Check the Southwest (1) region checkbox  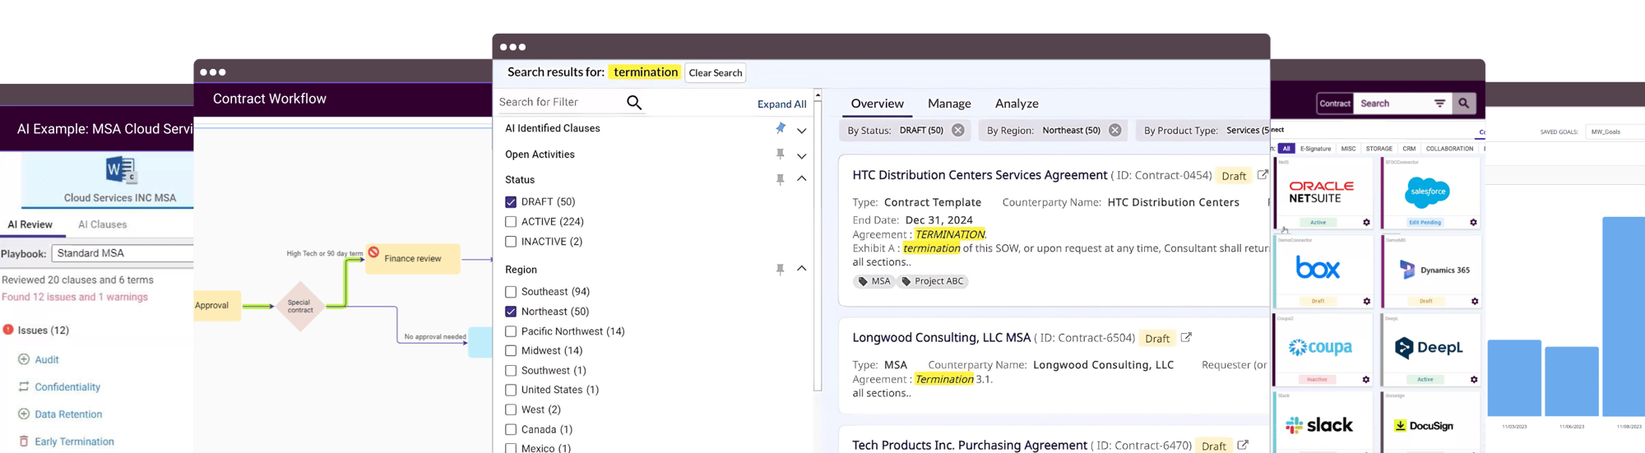[511, 370]
